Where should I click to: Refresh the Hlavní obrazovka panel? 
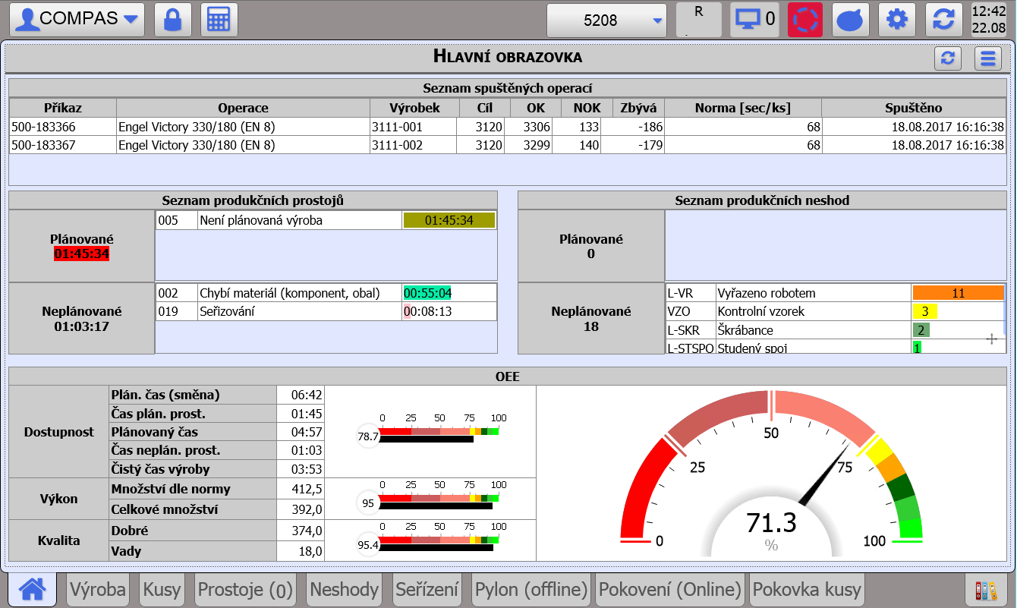coord(948,58)
